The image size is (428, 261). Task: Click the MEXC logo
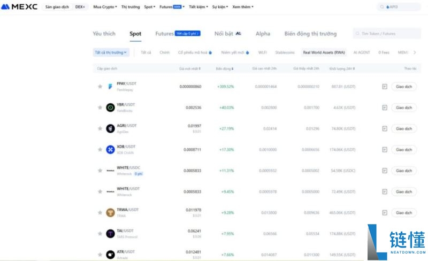point(19,7)
